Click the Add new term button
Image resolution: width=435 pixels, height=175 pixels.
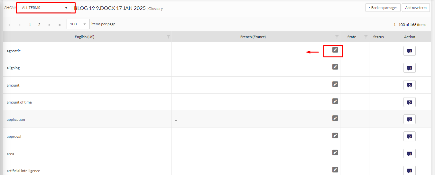tap(416, 8)
